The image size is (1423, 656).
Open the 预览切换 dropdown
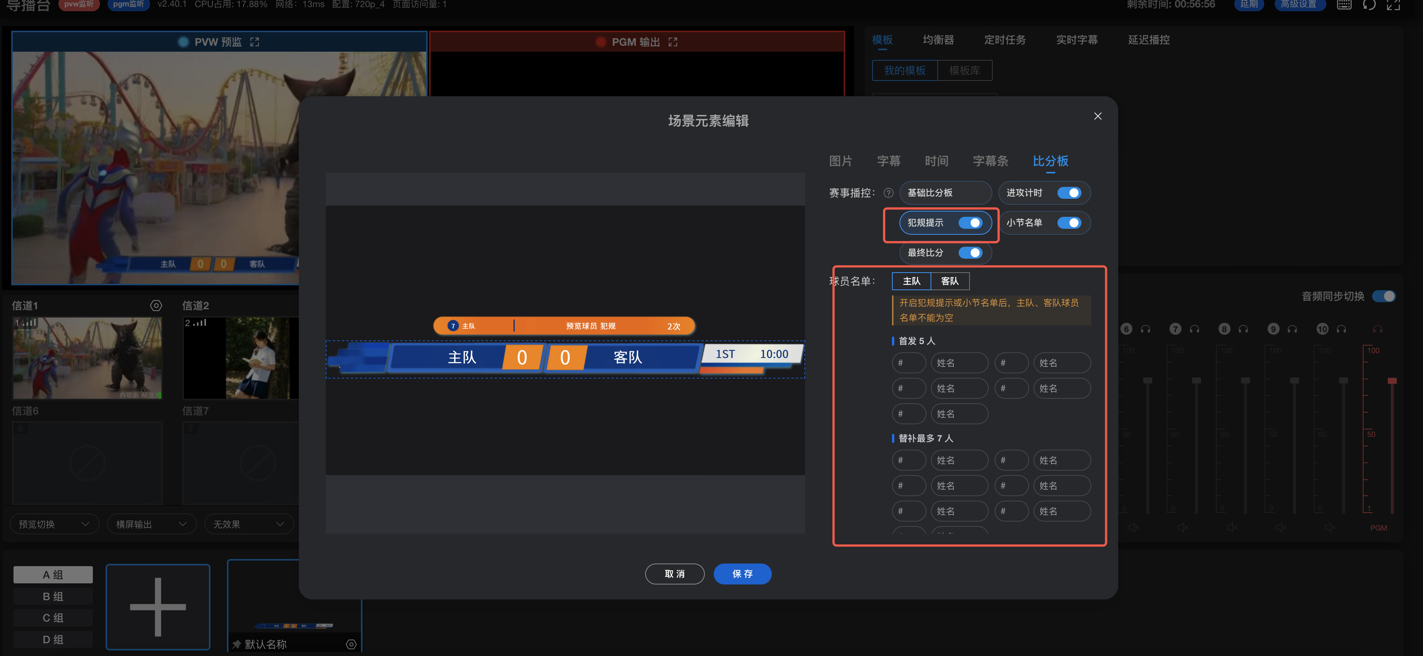click(54, 524)
